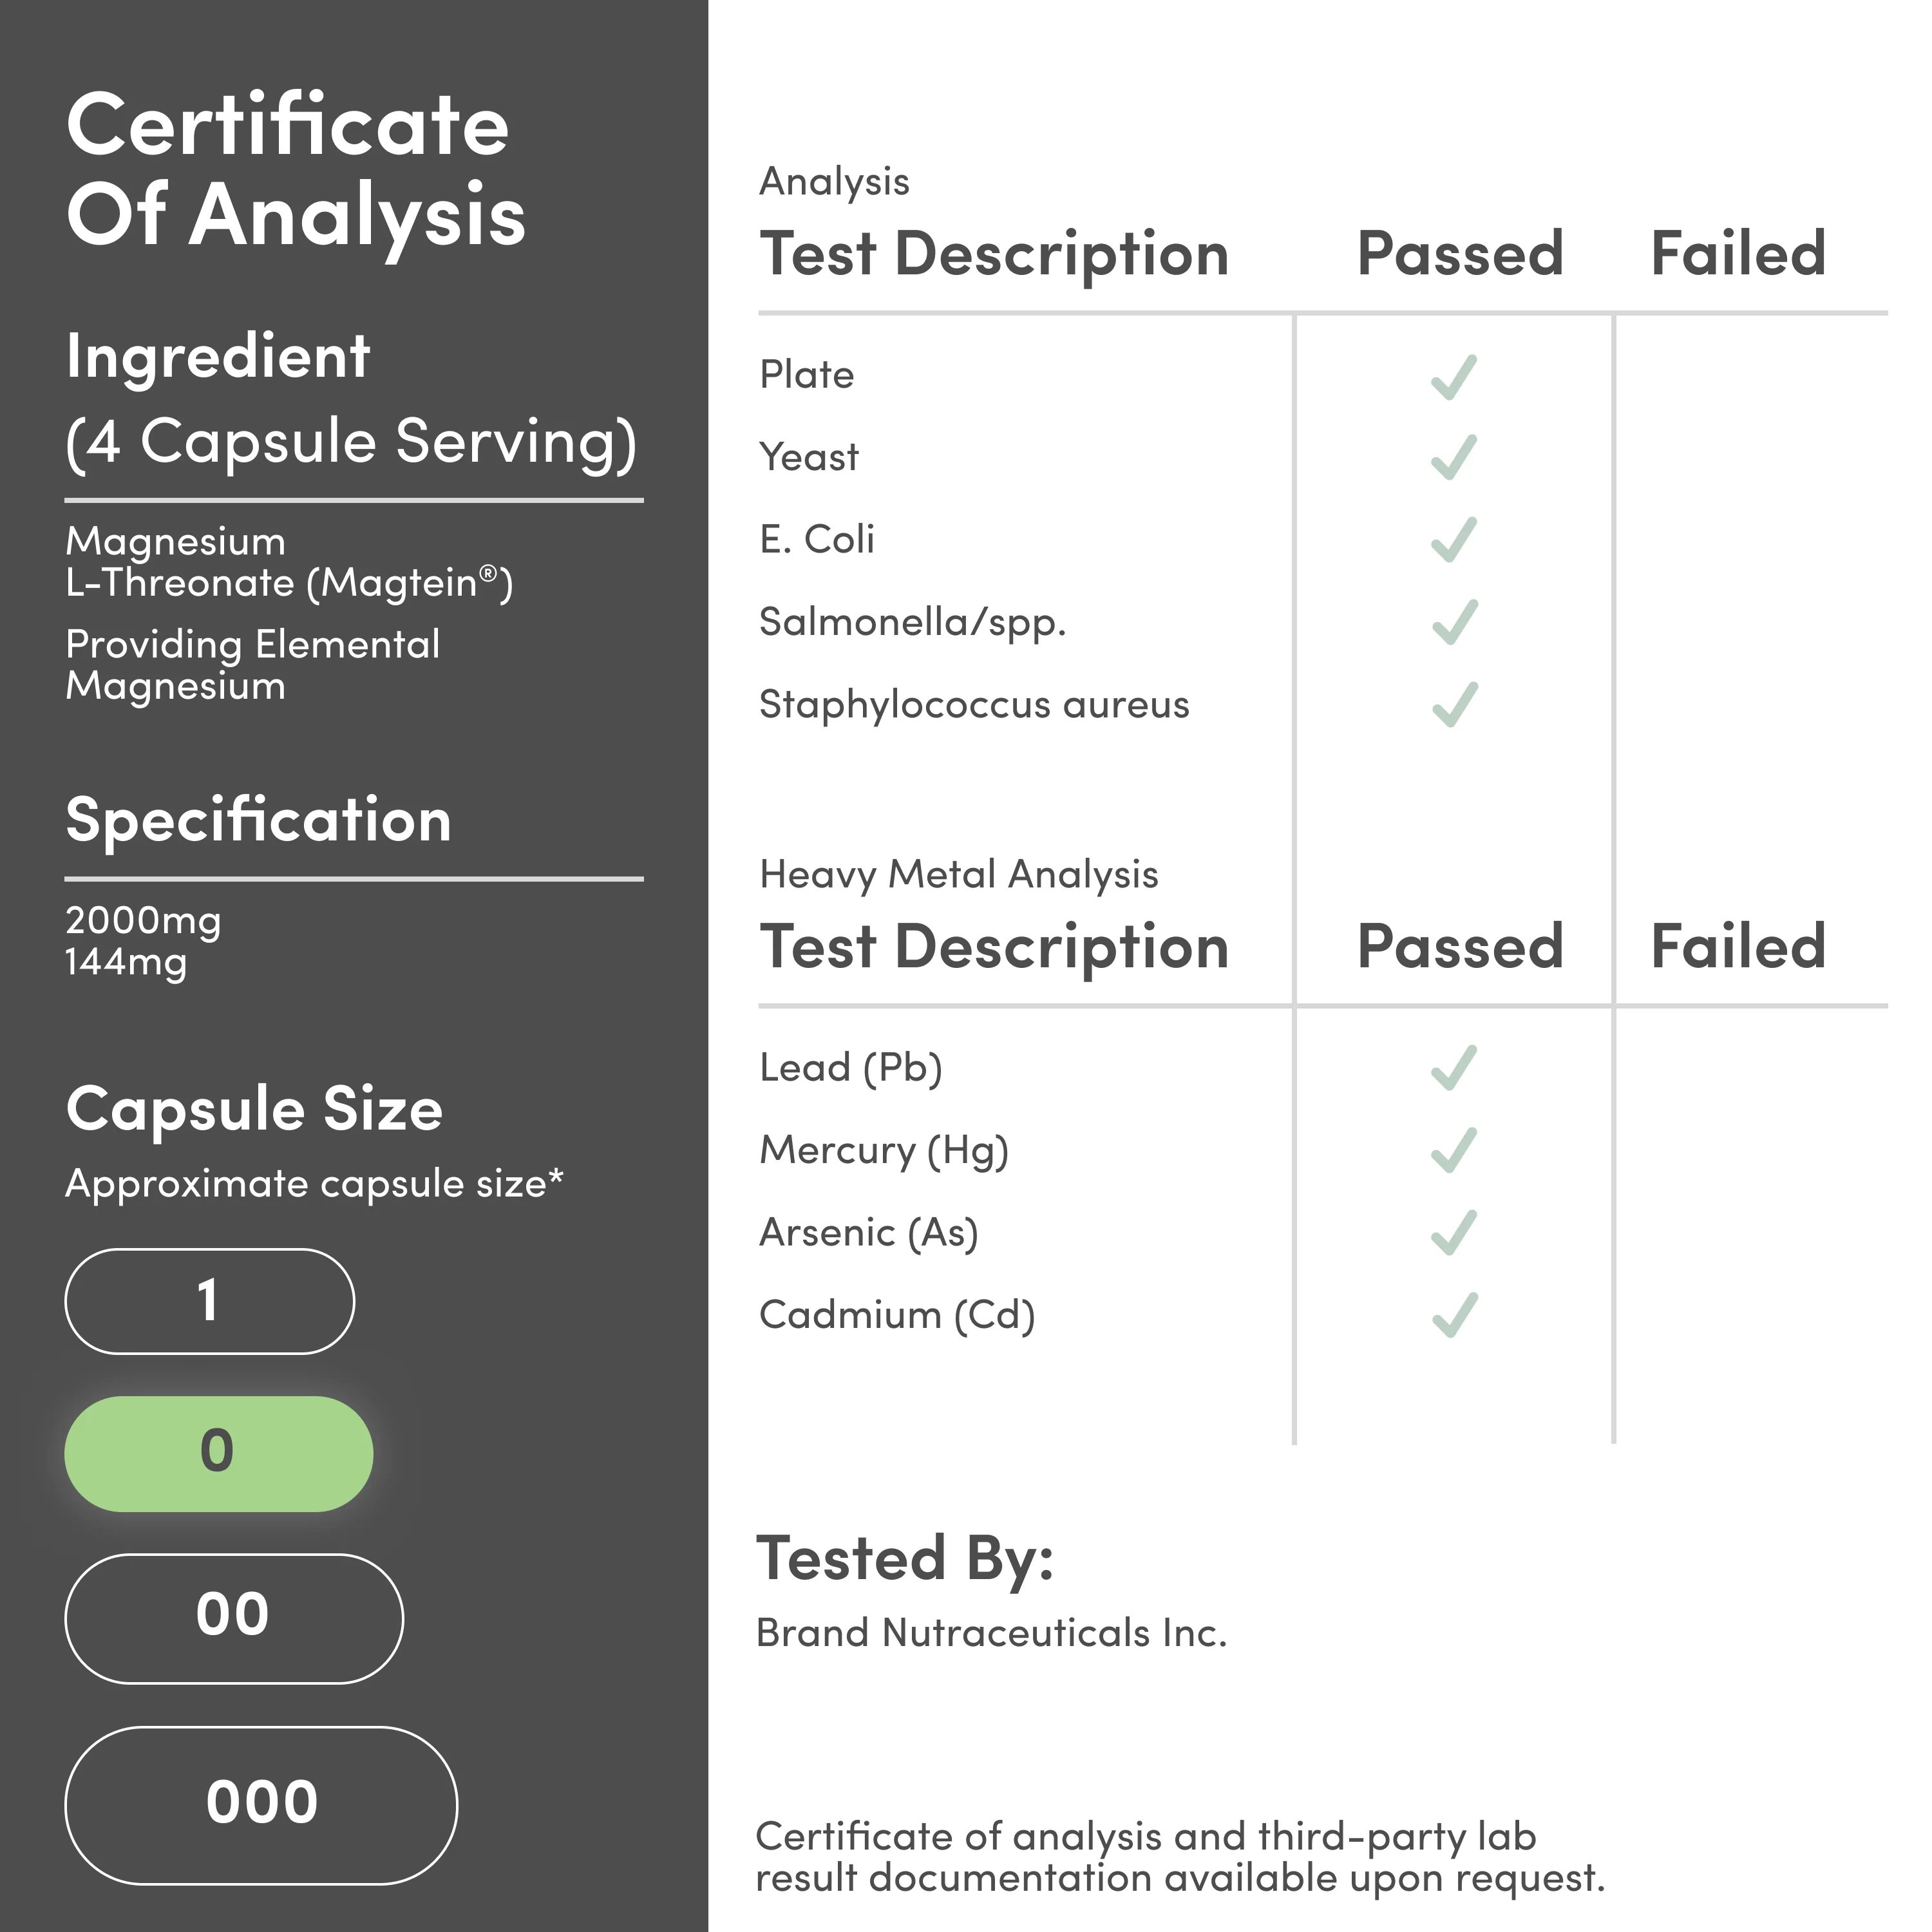The height and width of the screenshot is (1932, 1932).
Task: Pick capsule size 000 option
Action: [x=261, y=1805]
